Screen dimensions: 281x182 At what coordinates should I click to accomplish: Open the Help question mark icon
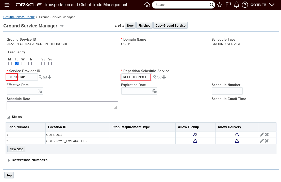pos(245,5)
